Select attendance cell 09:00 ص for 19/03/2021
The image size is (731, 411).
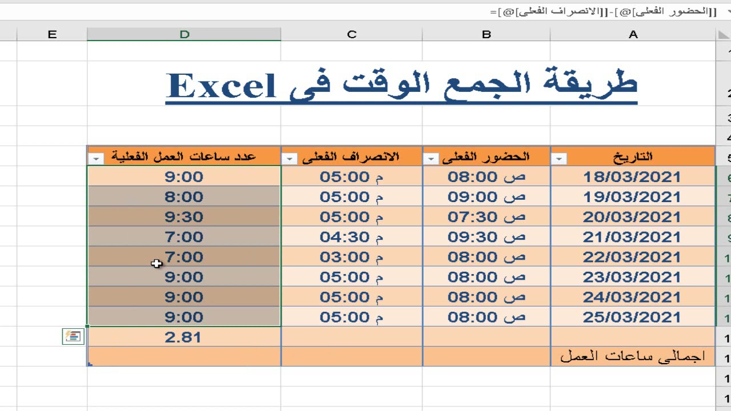point(487,196)
